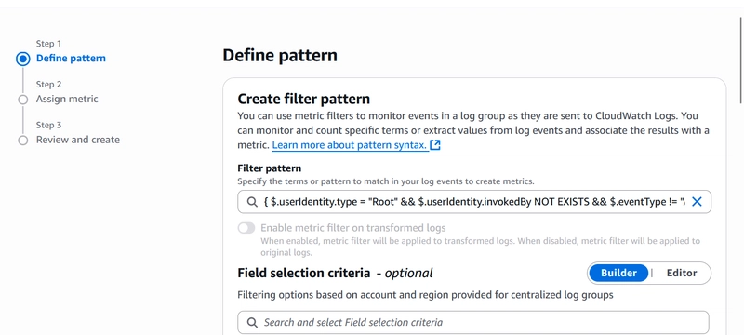
Task: Select the Step 2 Assign metric circle
Action: (x=22, y=100)
